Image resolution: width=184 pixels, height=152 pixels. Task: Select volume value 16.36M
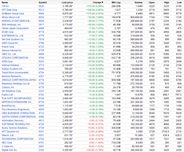[x=139, y=135]
